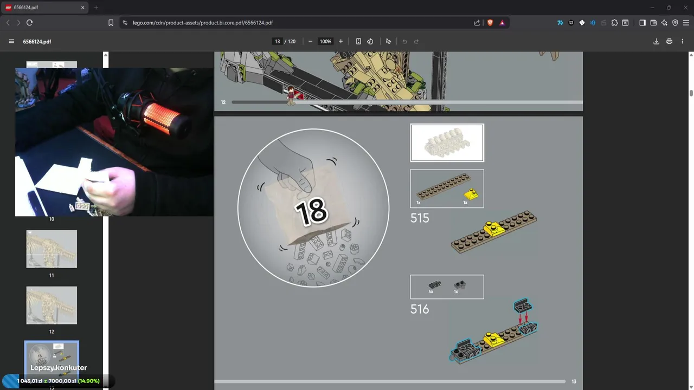
Task: Toggle the browser sidebar panel
Action: click(642, 23)
